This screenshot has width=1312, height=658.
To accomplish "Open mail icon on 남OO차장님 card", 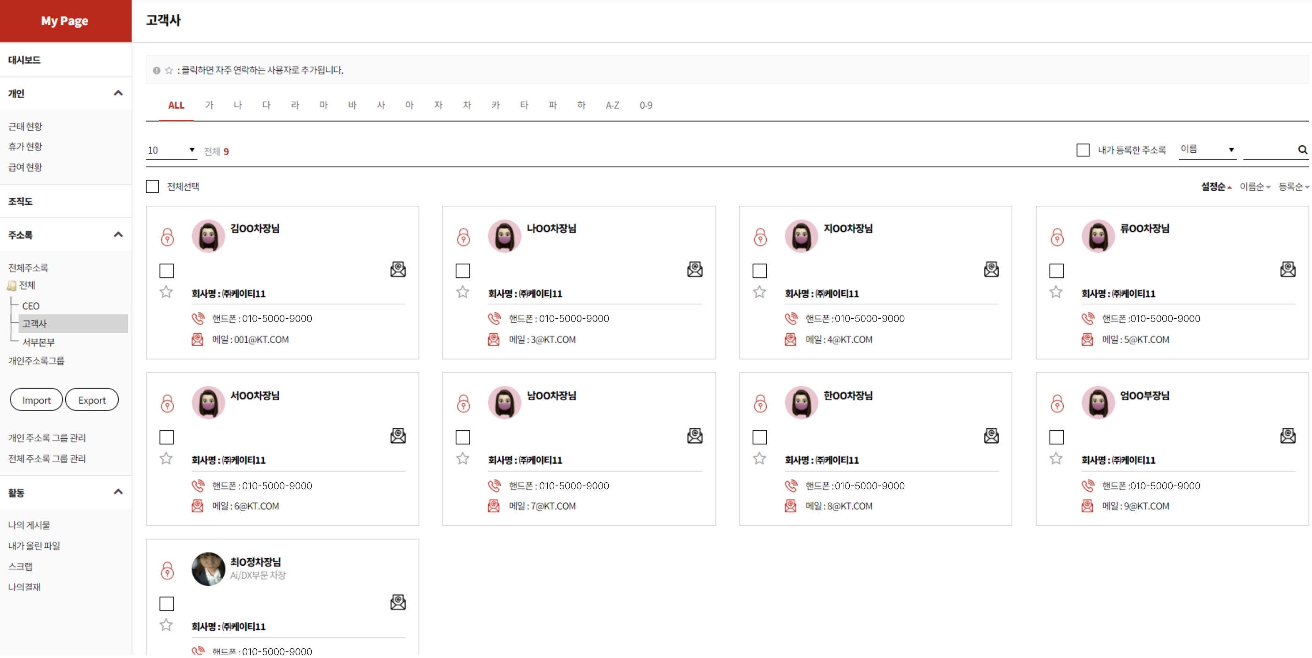I will coord(694,436).
